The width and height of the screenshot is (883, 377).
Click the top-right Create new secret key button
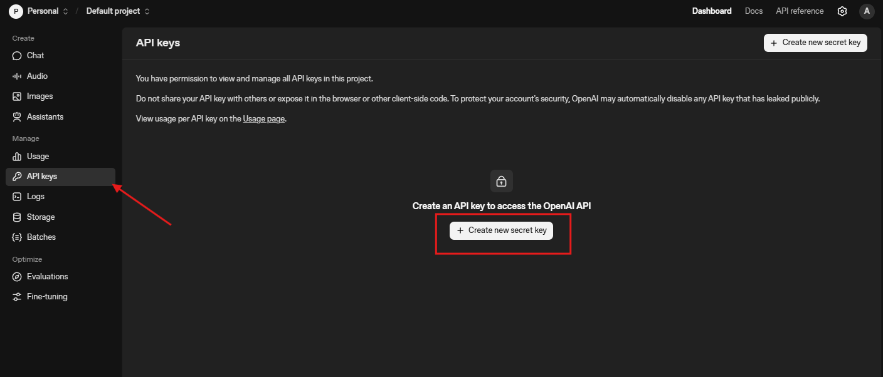(815, 43)
